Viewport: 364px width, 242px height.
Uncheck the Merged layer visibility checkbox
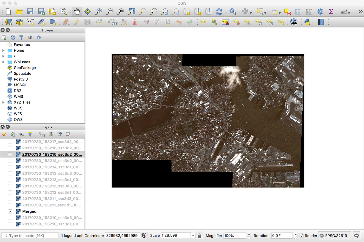point(10,211)
